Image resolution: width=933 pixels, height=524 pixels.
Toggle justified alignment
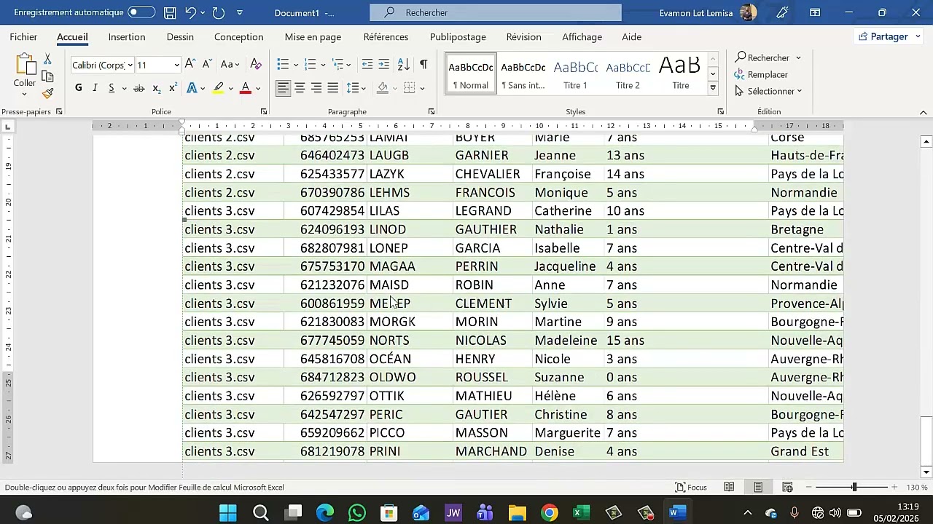(333, 88)
